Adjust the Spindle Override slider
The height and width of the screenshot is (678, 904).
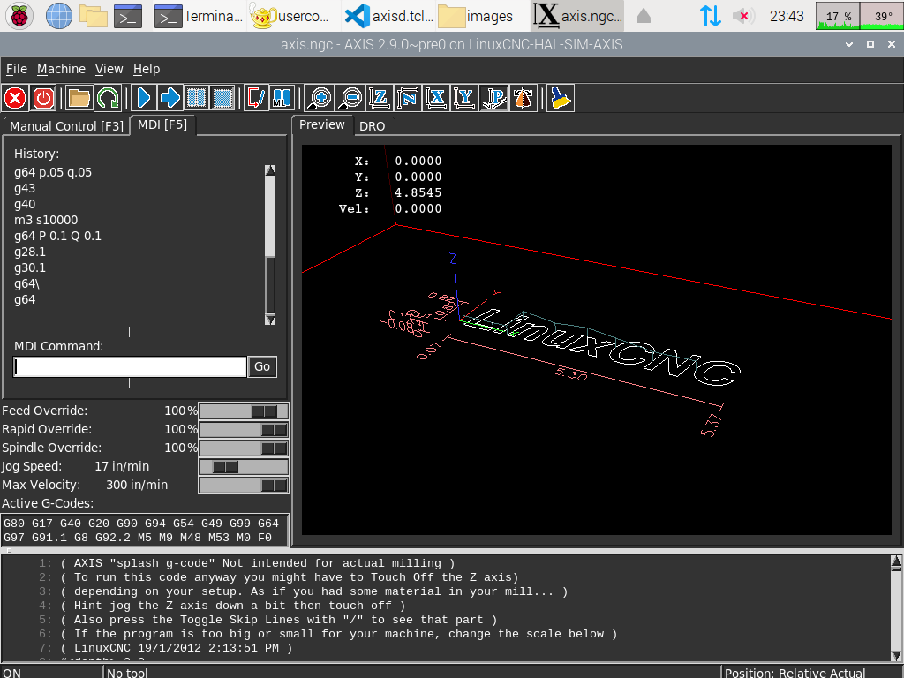pos(244,448)
